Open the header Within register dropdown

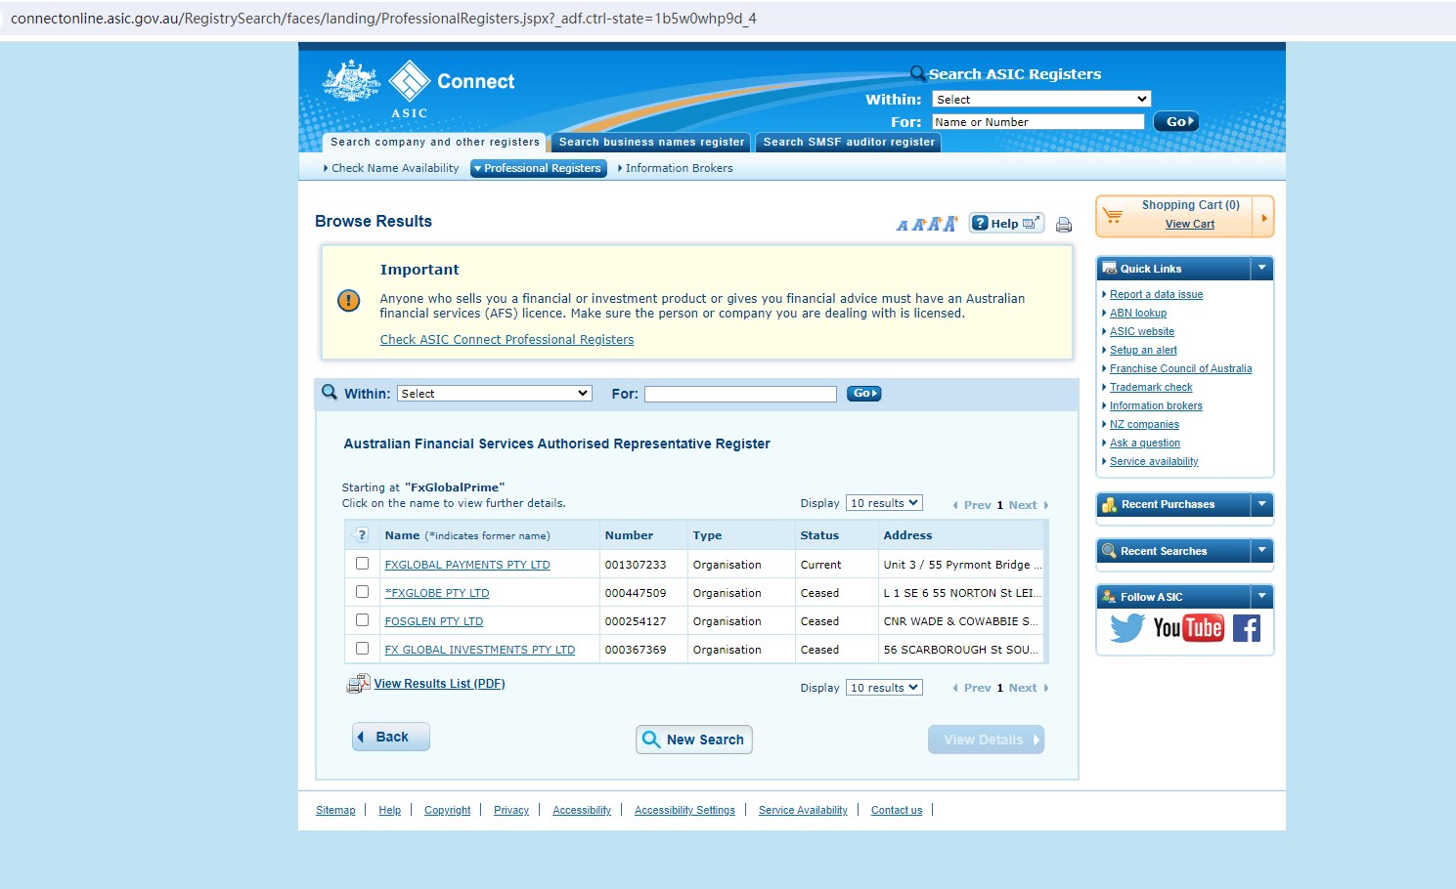tap(1041, 100)
